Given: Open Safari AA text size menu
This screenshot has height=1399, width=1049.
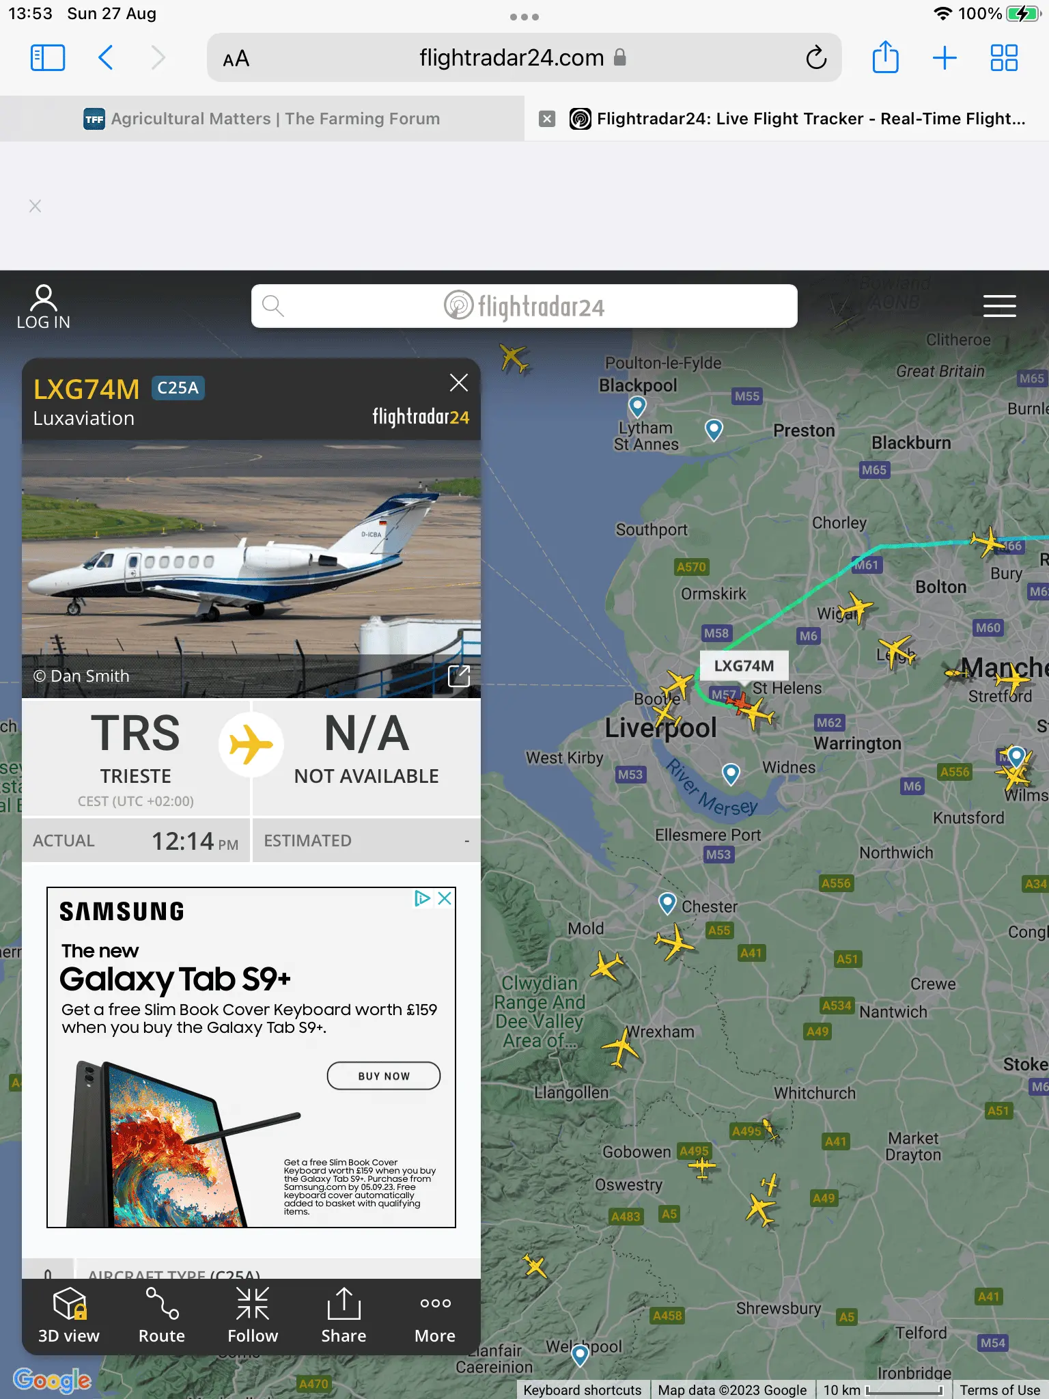Looking at the screenshot, I should (x=236, y=59).
